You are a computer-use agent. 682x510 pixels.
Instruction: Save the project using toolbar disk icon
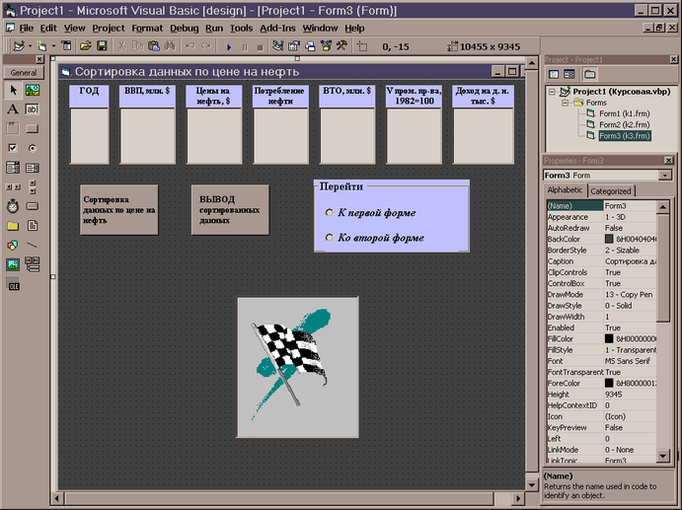[101, 45]
